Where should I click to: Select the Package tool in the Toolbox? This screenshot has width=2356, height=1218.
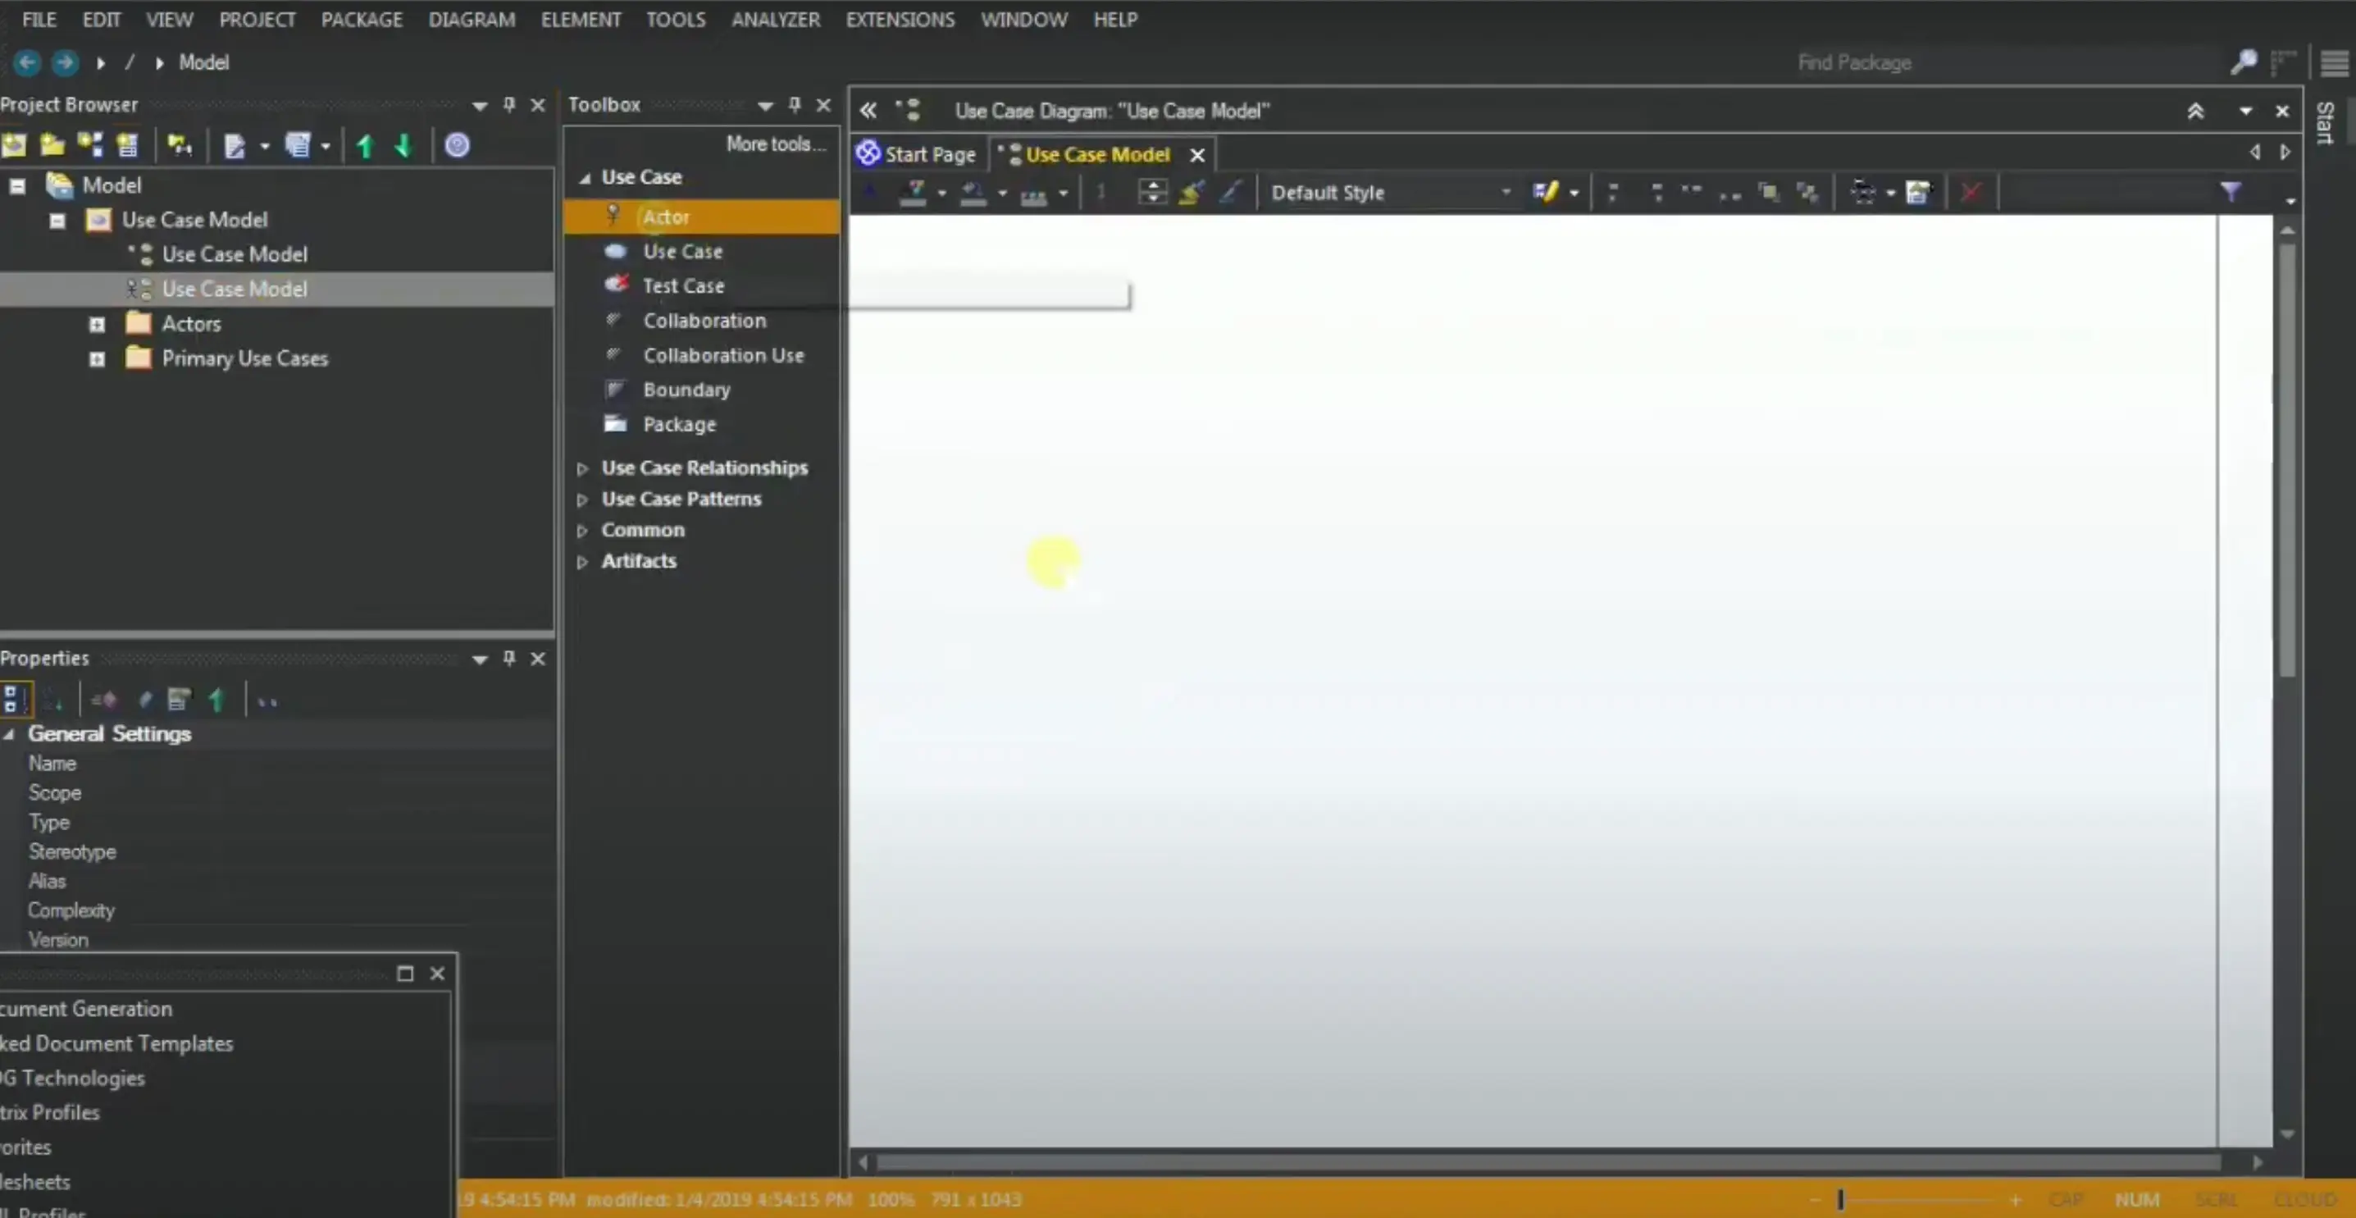point(680,424)
